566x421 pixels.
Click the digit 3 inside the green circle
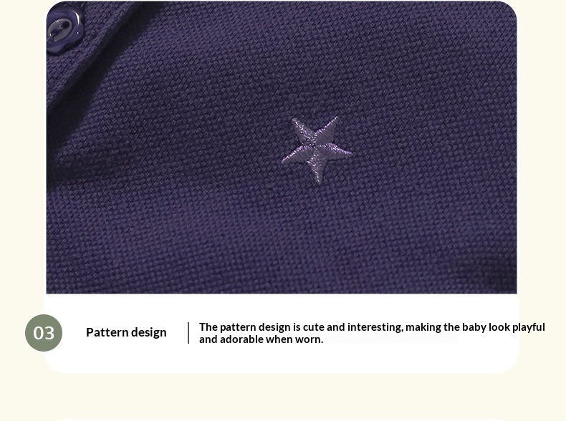coord(49,333)
